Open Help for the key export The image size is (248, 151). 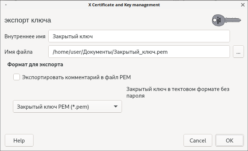19,140
